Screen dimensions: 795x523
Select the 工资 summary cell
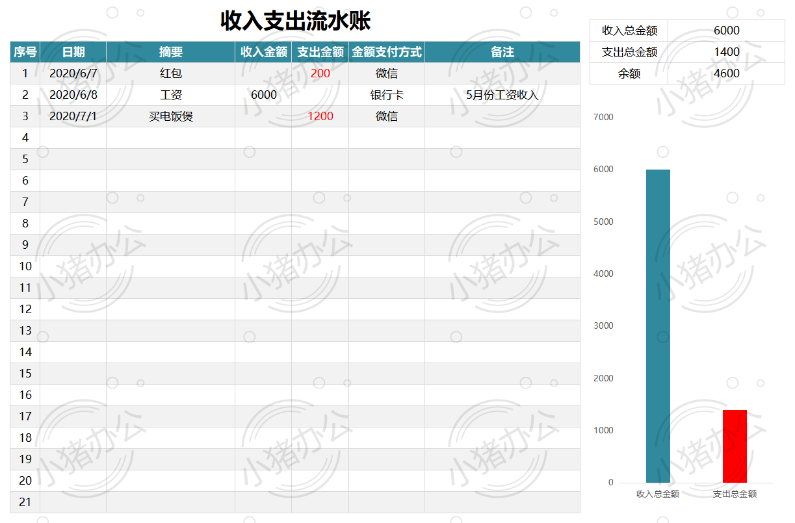pos(171,95)
